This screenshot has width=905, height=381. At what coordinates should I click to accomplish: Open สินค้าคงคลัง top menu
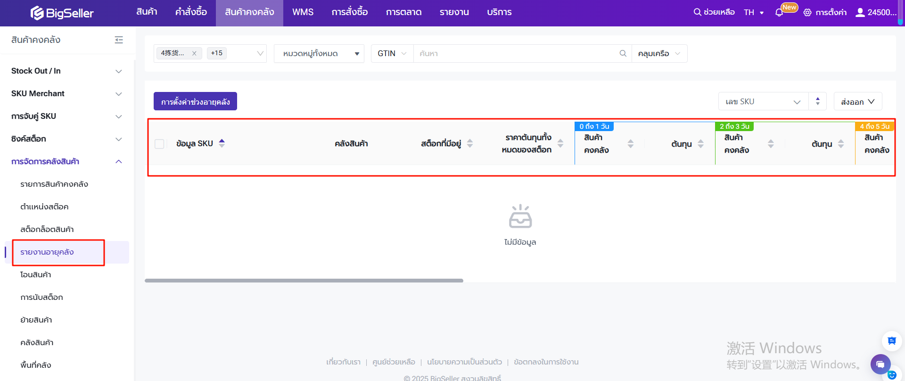tap(249, 12)
